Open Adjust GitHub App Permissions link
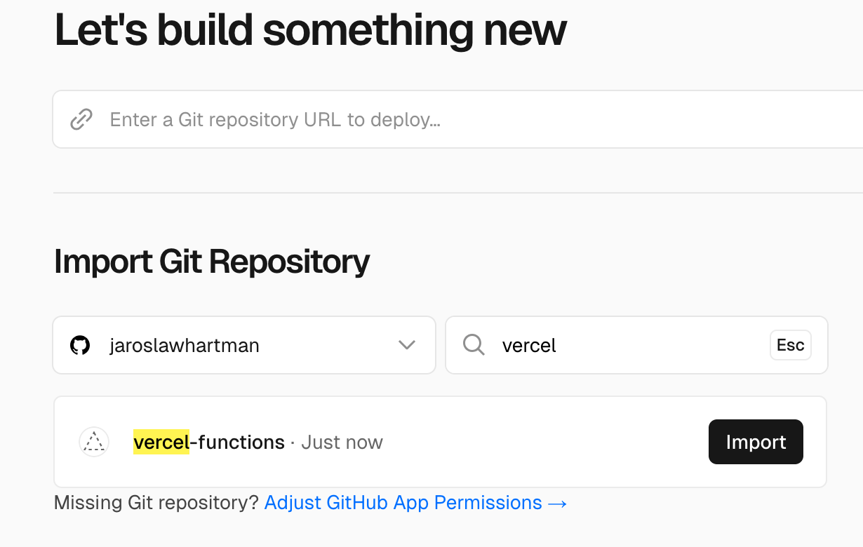 click(403, 503)
